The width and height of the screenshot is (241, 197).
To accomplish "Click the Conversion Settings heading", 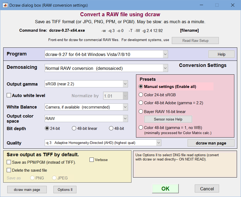I will (203, 65).
